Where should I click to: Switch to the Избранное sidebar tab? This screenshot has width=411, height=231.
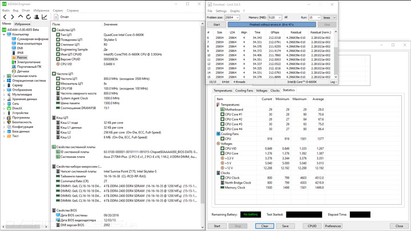[23, 24]
